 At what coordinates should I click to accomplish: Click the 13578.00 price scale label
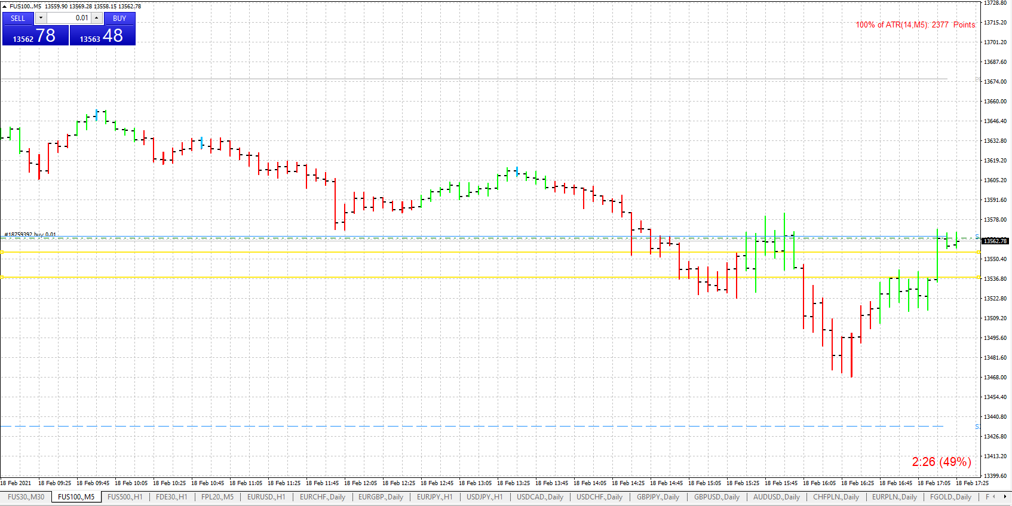pyautogui.click(x=995, y=220)
